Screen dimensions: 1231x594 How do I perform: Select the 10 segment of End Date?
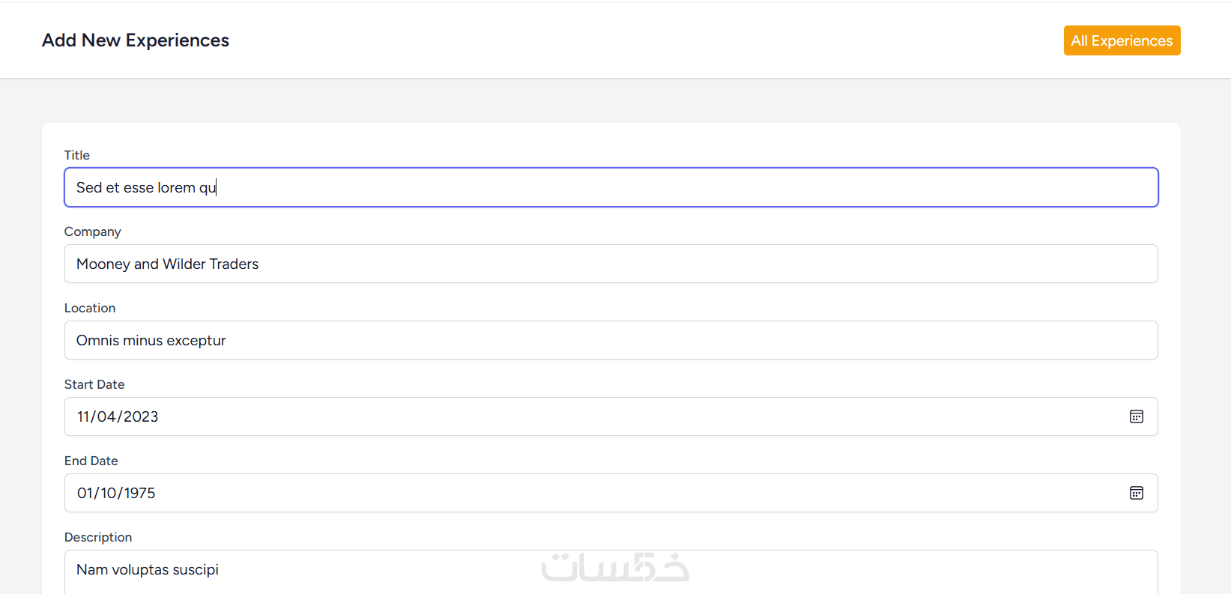109,493
